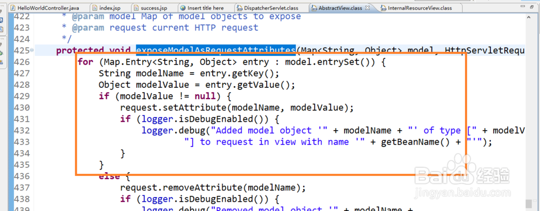
Task: Click 'Object modelValue = entry.getValue();' line
Action: [197, 85]
